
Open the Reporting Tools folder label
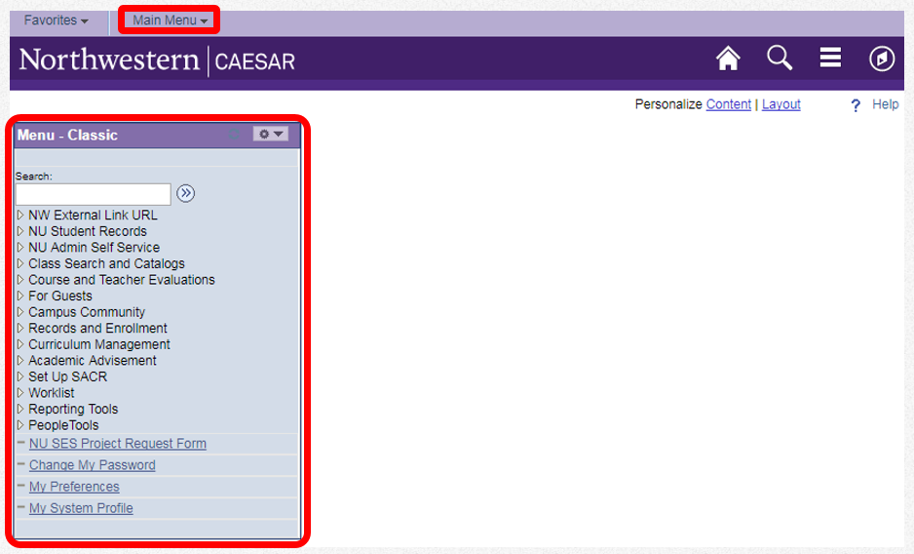(x=73, y=410)
